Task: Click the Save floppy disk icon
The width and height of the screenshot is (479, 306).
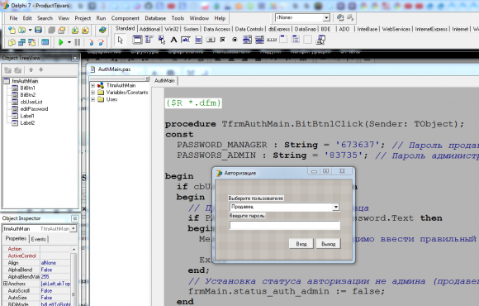Action: [x=38, y=30]
